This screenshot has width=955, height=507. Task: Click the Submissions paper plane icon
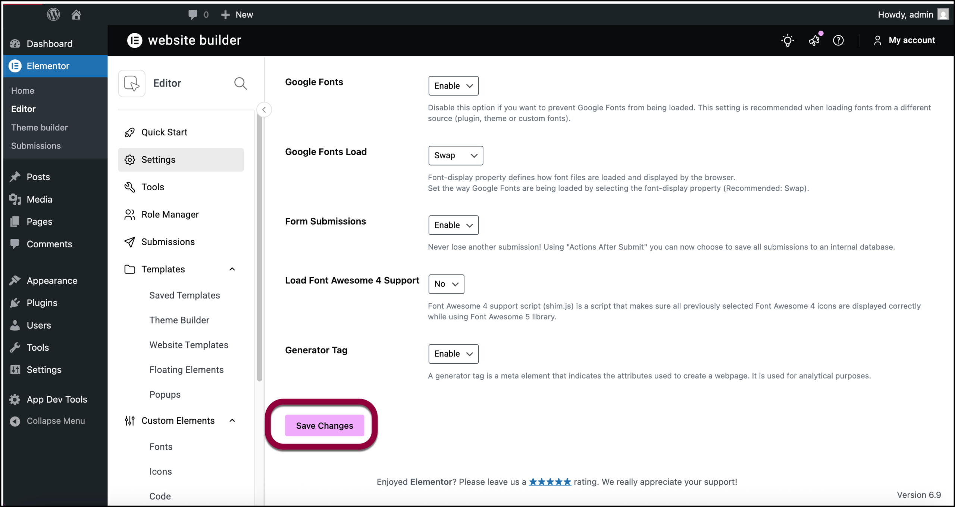pyautogui.click(x=129, y=242)
